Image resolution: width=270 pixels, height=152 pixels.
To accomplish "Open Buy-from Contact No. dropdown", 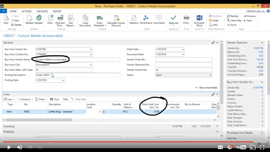I will pos(91,54).
